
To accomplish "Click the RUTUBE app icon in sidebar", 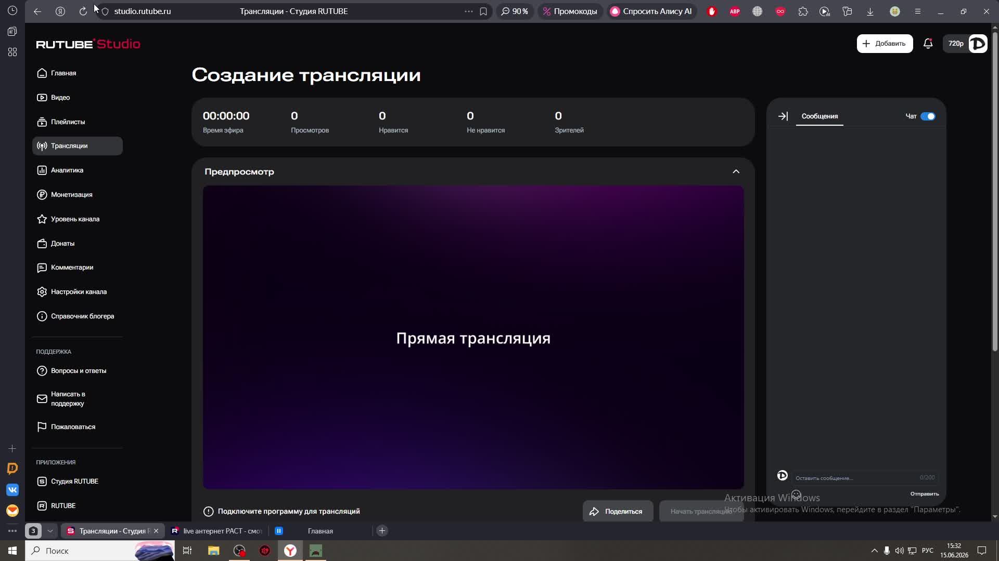I will 42,506.
